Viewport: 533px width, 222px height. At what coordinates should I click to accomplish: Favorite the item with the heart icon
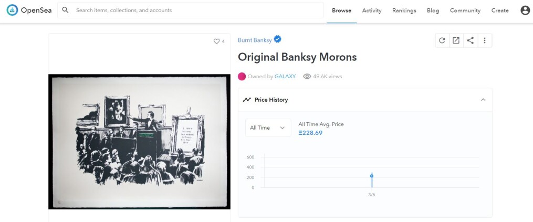point(216,41)
